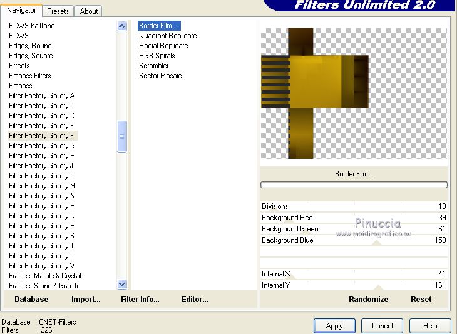Select Filter Factory Gallery J
This screenshot has width=457, height=334.
pyautogui.click(x=41, y=166)
